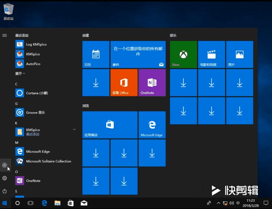Open the 电影和电视 tile
The height and width of the screenshot is (209, 272).
point(211,54)
